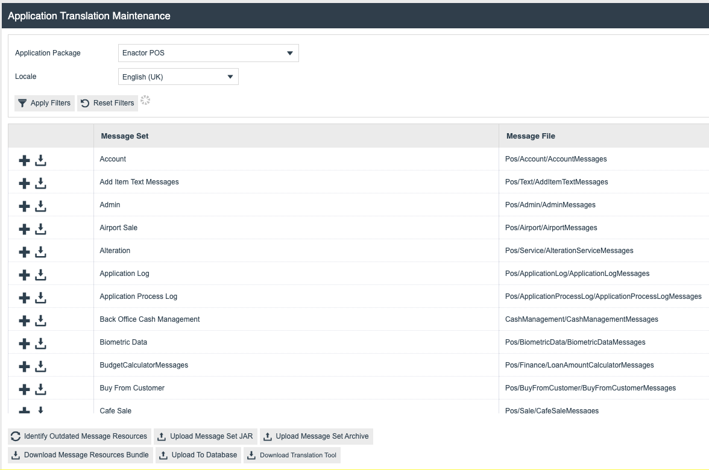The width and height of the screenshot is (709, 470).
Task: Open the Locale dropdown
Action: coord(178,77)
